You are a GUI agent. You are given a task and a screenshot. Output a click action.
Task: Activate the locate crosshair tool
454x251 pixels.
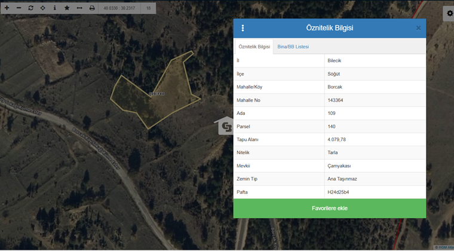[42, 8]
